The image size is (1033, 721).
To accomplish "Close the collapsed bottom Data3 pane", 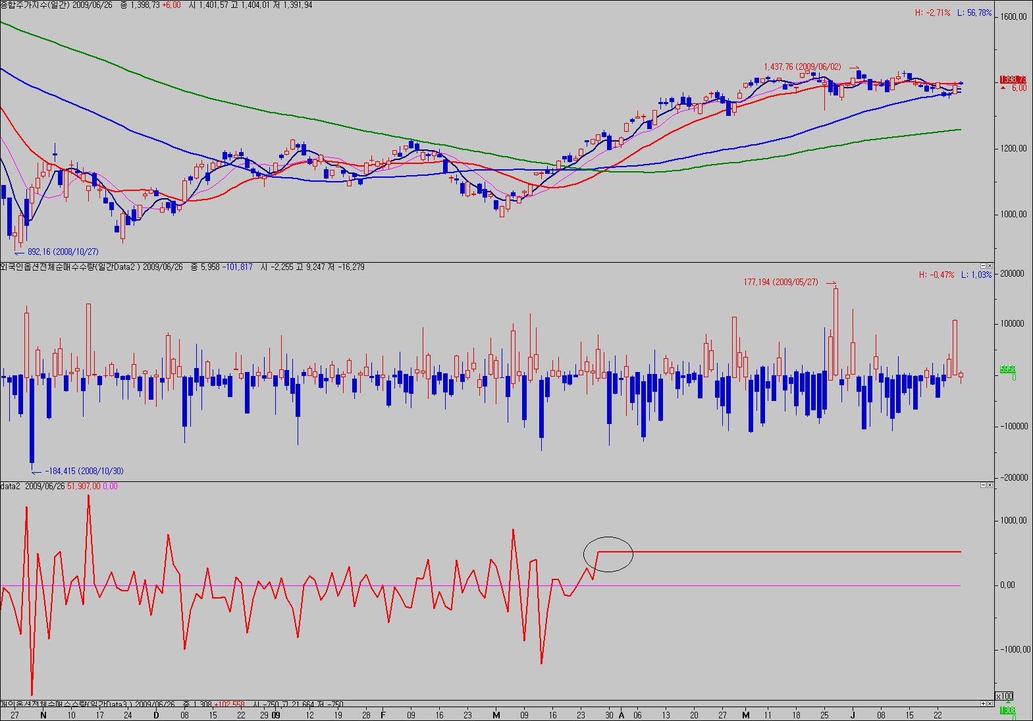I will coord(990,704).
